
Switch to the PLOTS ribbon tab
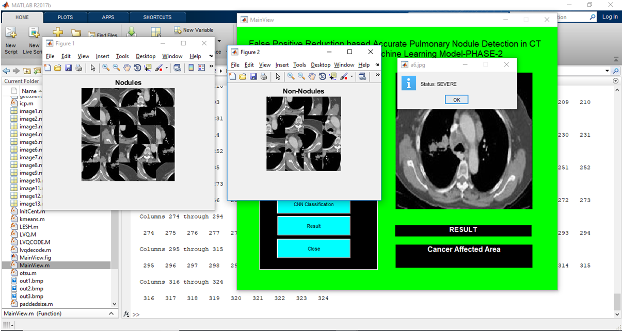[x=65, y=17]
